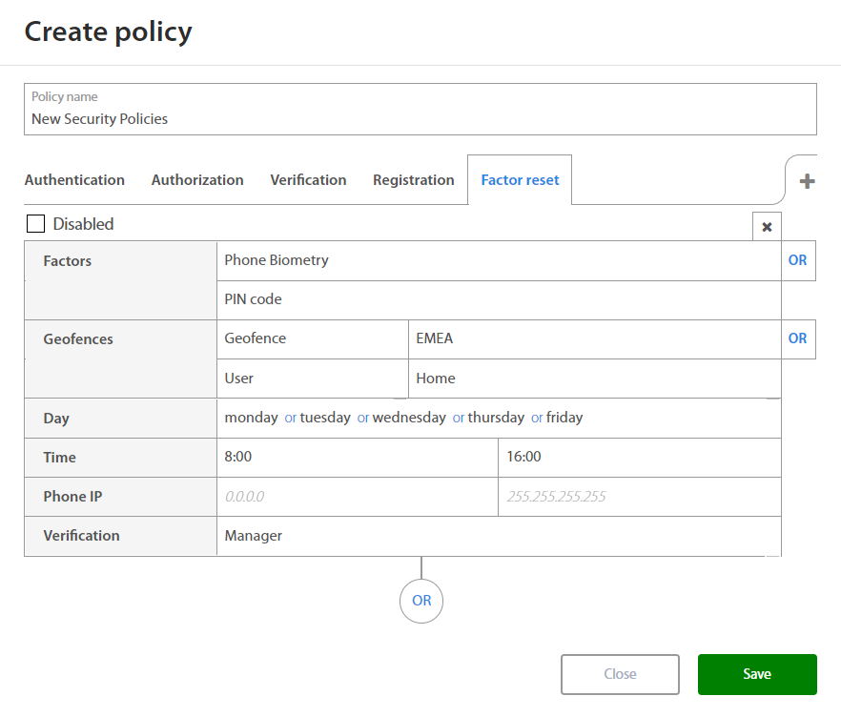Save the new policy

(x=756, y=674)
